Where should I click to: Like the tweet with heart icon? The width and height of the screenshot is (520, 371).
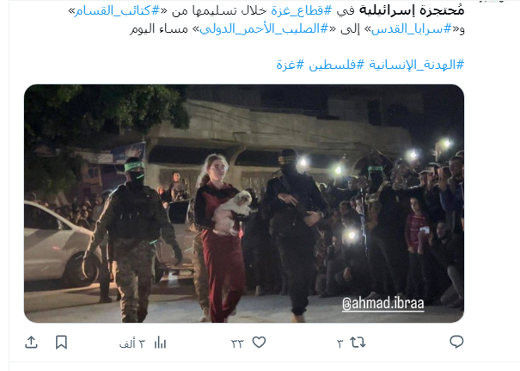(259, 342)
